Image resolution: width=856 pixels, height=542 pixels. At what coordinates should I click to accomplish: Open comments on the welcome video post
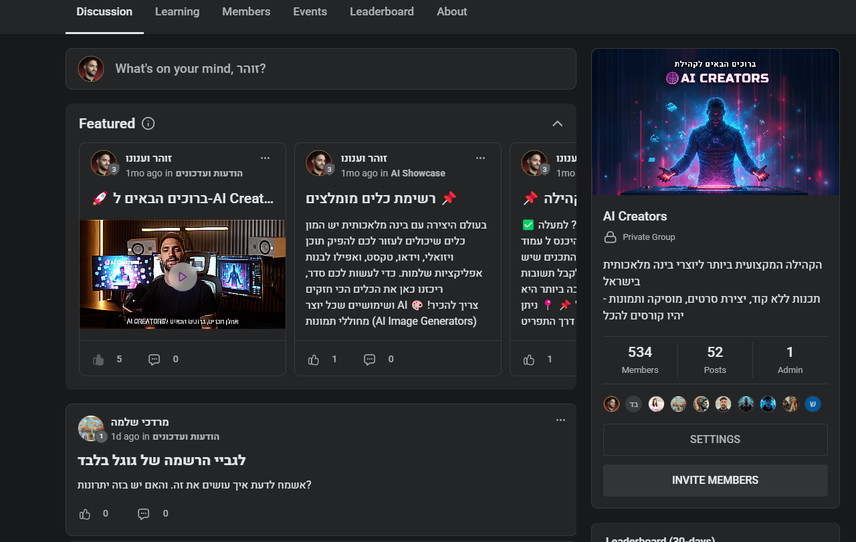(x=154, y=360)
